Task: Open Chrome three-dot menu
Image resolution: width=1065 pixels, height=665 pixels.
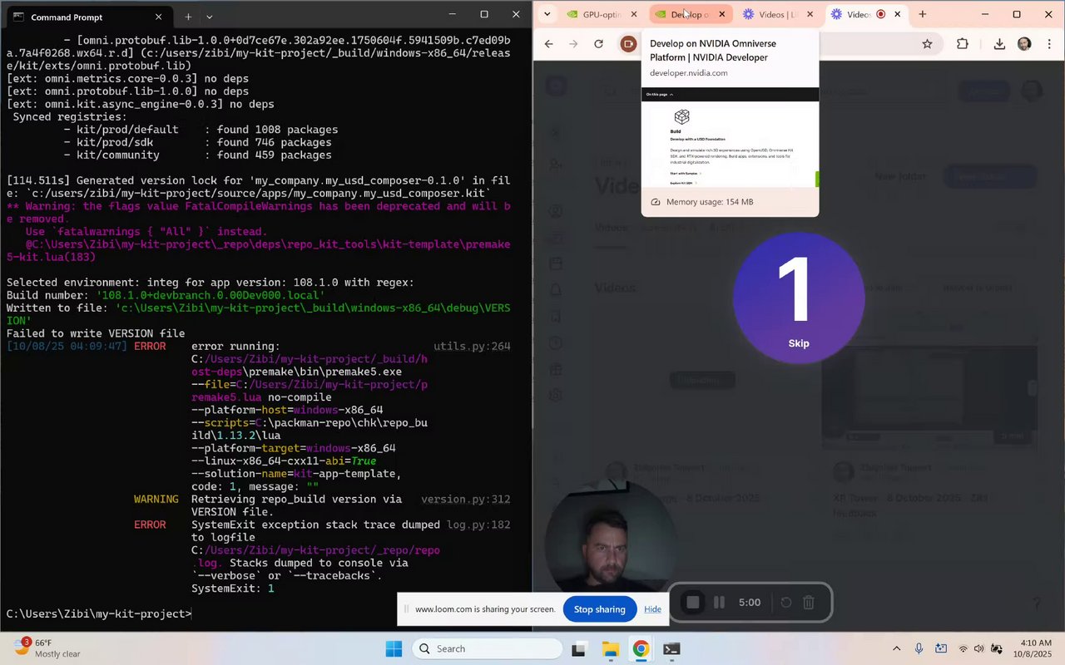Action: click(x=1048, y=44)
